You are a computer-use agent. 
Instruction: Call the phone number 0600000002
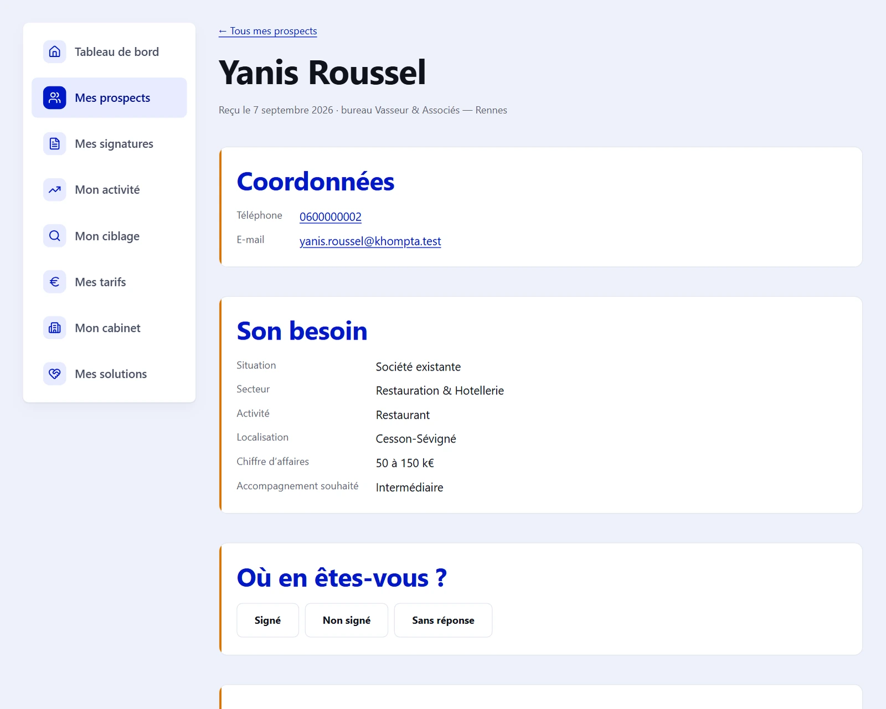tap(331, 217)
